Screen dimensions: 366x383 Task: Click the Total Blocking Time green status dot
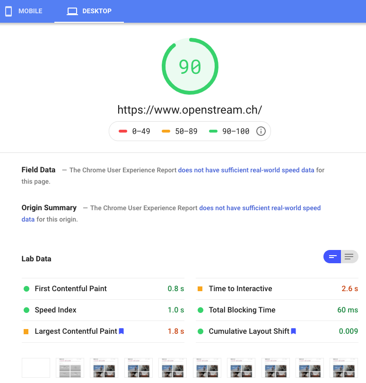tap(200, 310)
